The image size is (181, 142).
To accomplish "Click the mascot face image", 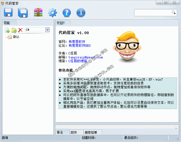I will tap(127, 47).
